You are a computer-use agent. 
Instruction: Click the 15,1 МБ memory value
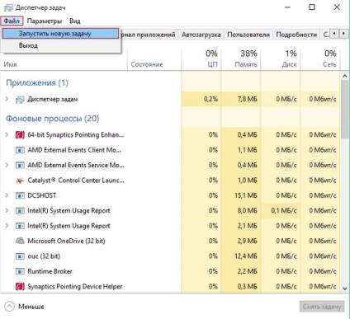[x=246, y=195]
